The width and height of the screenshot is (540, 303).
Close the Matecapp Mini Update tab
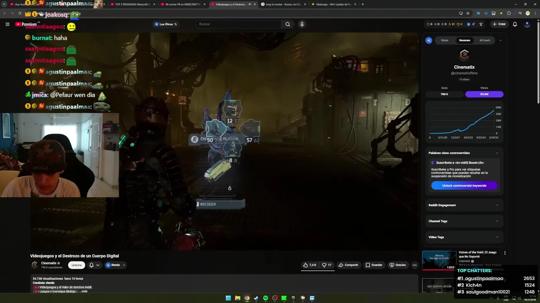click(x=355, y=4)
